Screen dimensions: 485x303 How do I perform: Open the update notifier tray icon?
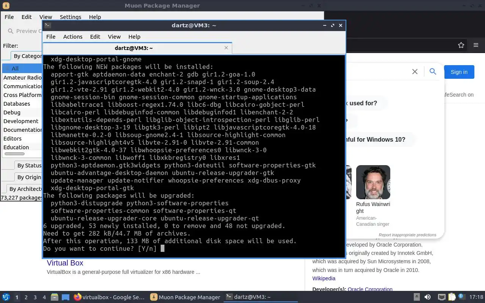(x=462, y=297)
